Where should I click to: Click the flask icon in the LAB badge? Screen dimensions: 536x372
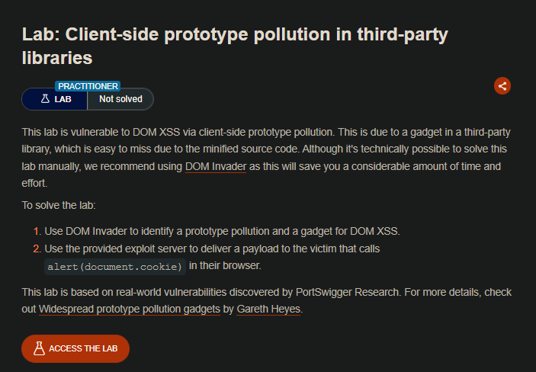tap(45, 99)
